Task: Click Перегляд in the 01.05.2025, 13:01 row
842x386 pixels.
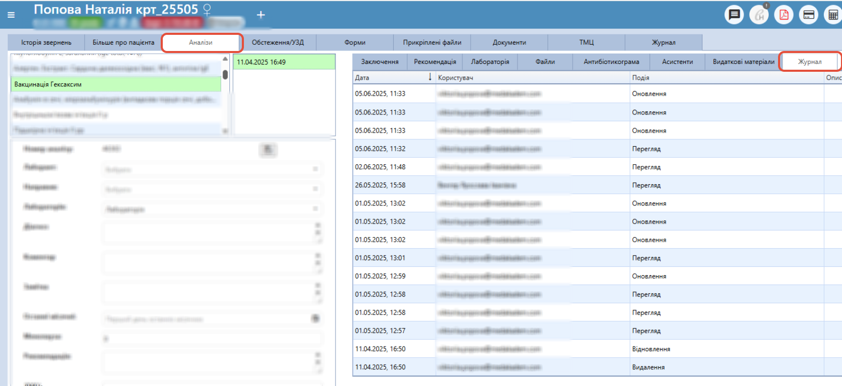Action: tap(646, 258)
